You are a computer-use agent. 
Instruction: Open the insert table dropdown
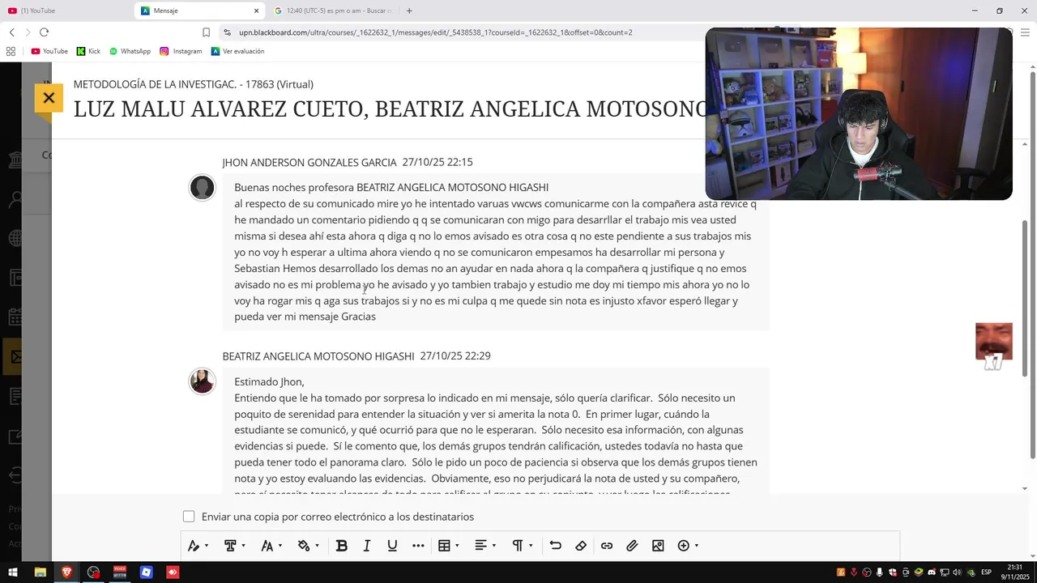pos(448,546)
